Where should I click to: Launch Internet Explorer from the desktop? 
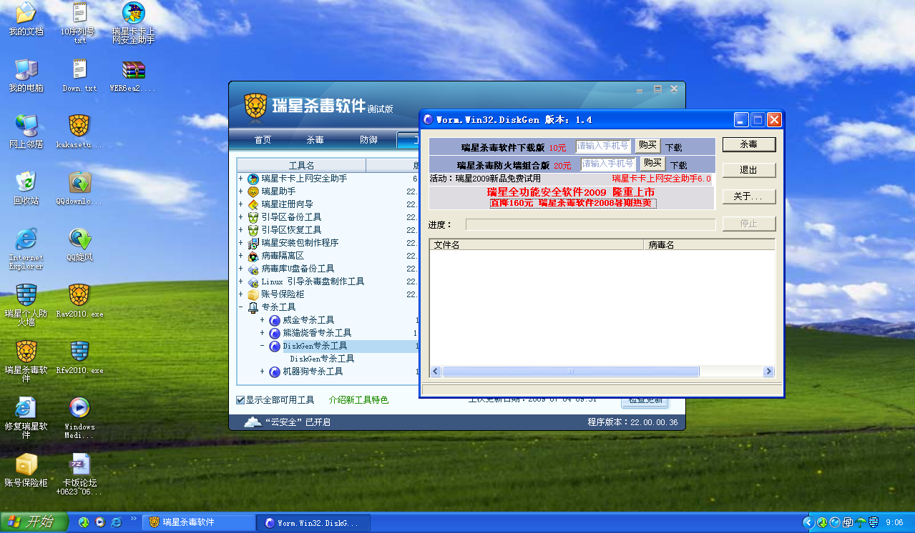26,249
